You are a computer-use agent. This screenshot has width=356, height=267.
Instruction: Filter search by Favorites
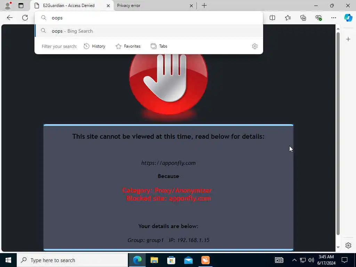[128, 46]
